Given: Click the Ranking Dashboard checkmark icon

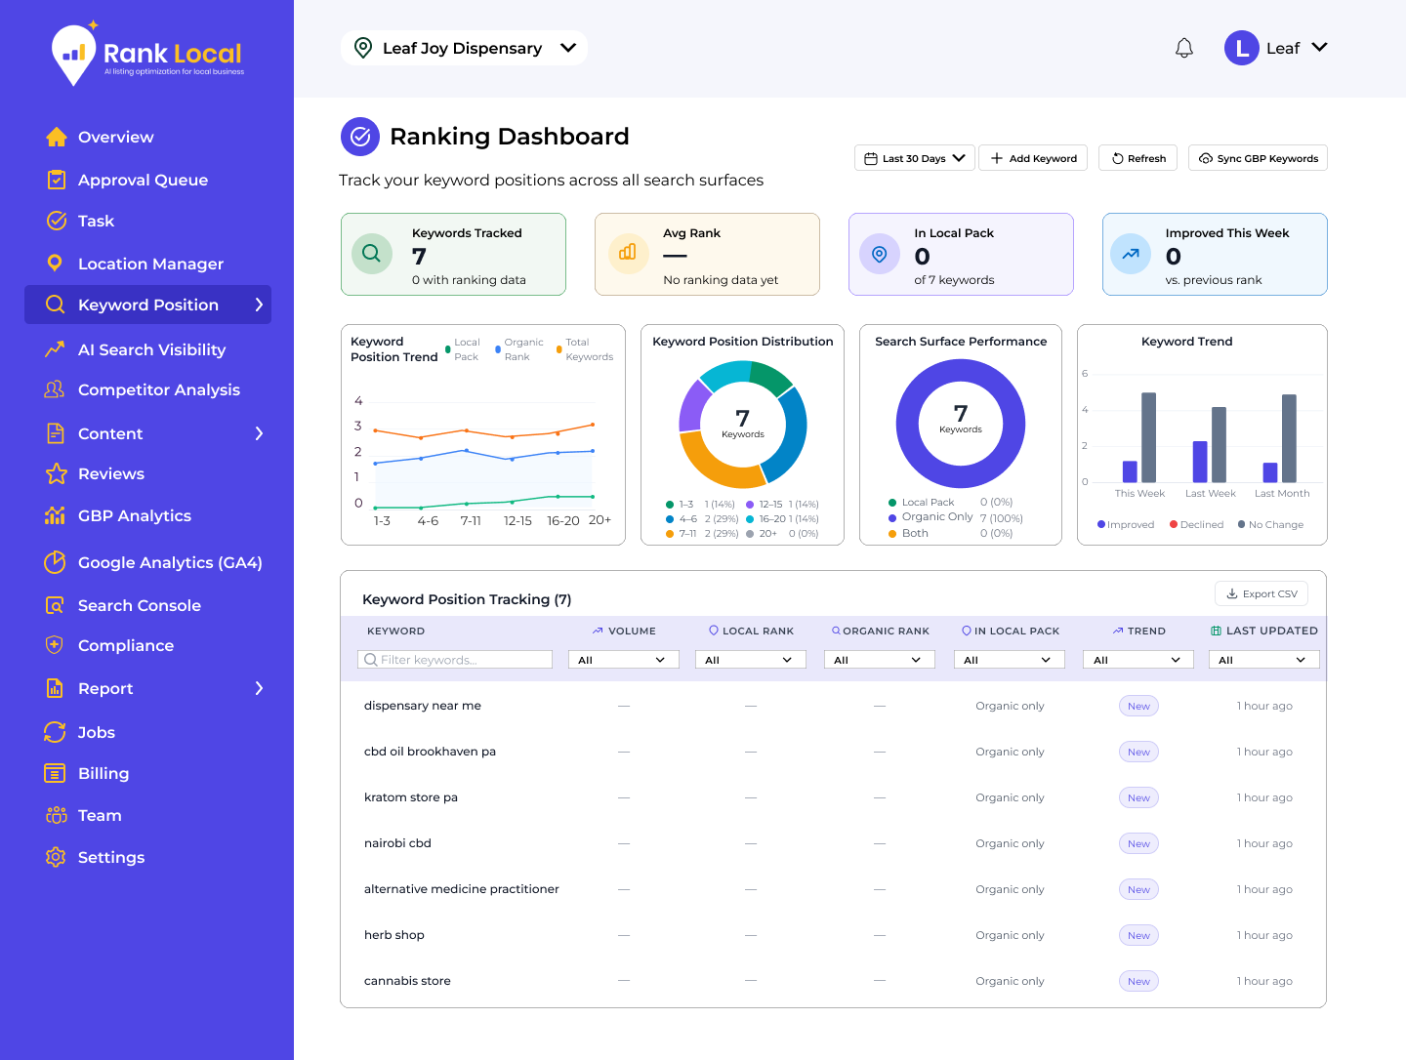Looking at the screenshot, I should 360,137.
